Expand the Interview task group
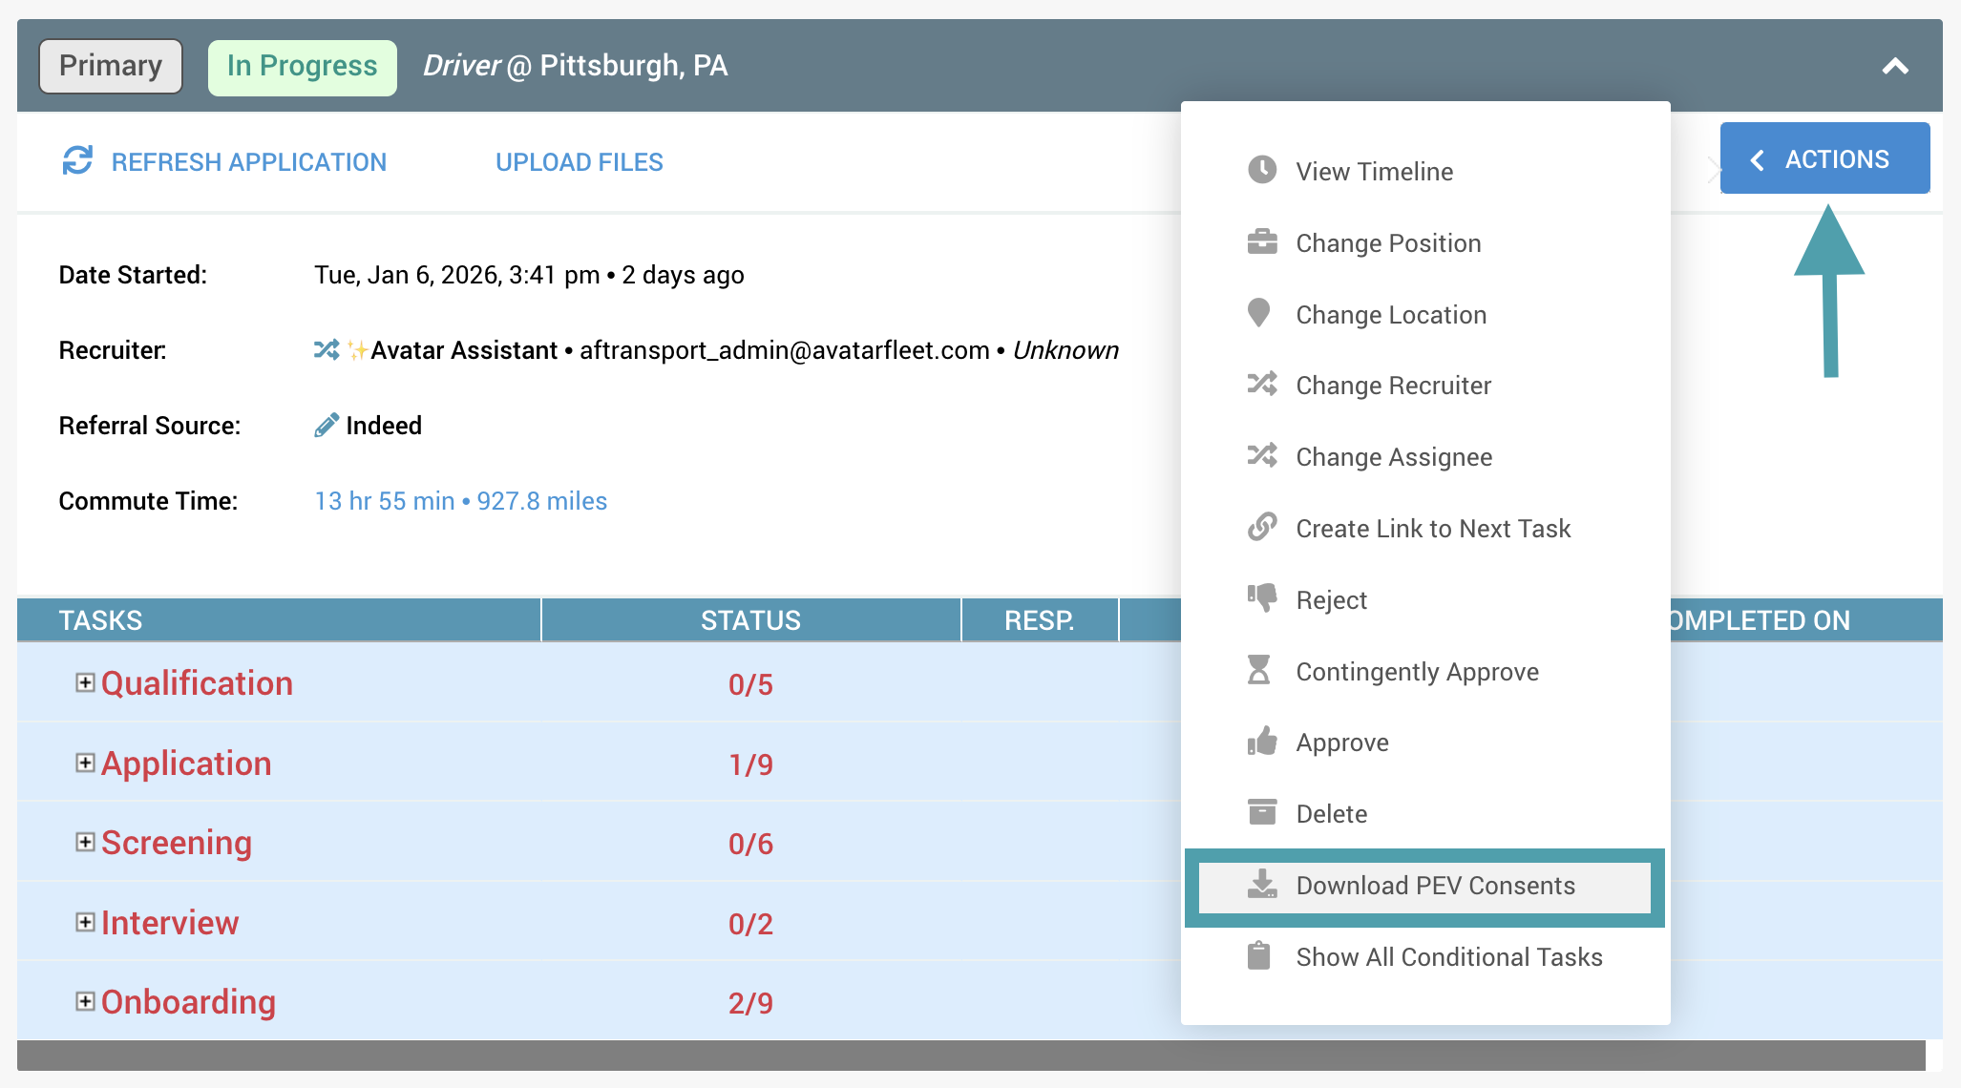The width and height of the screenshot is (1961, 1088). click(x=85, y=922)
